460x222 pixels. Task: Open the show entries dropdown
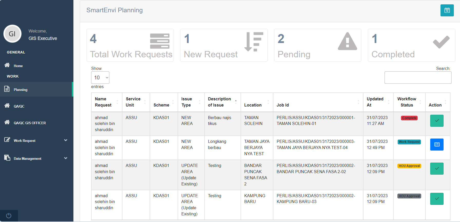coord(100,78)
